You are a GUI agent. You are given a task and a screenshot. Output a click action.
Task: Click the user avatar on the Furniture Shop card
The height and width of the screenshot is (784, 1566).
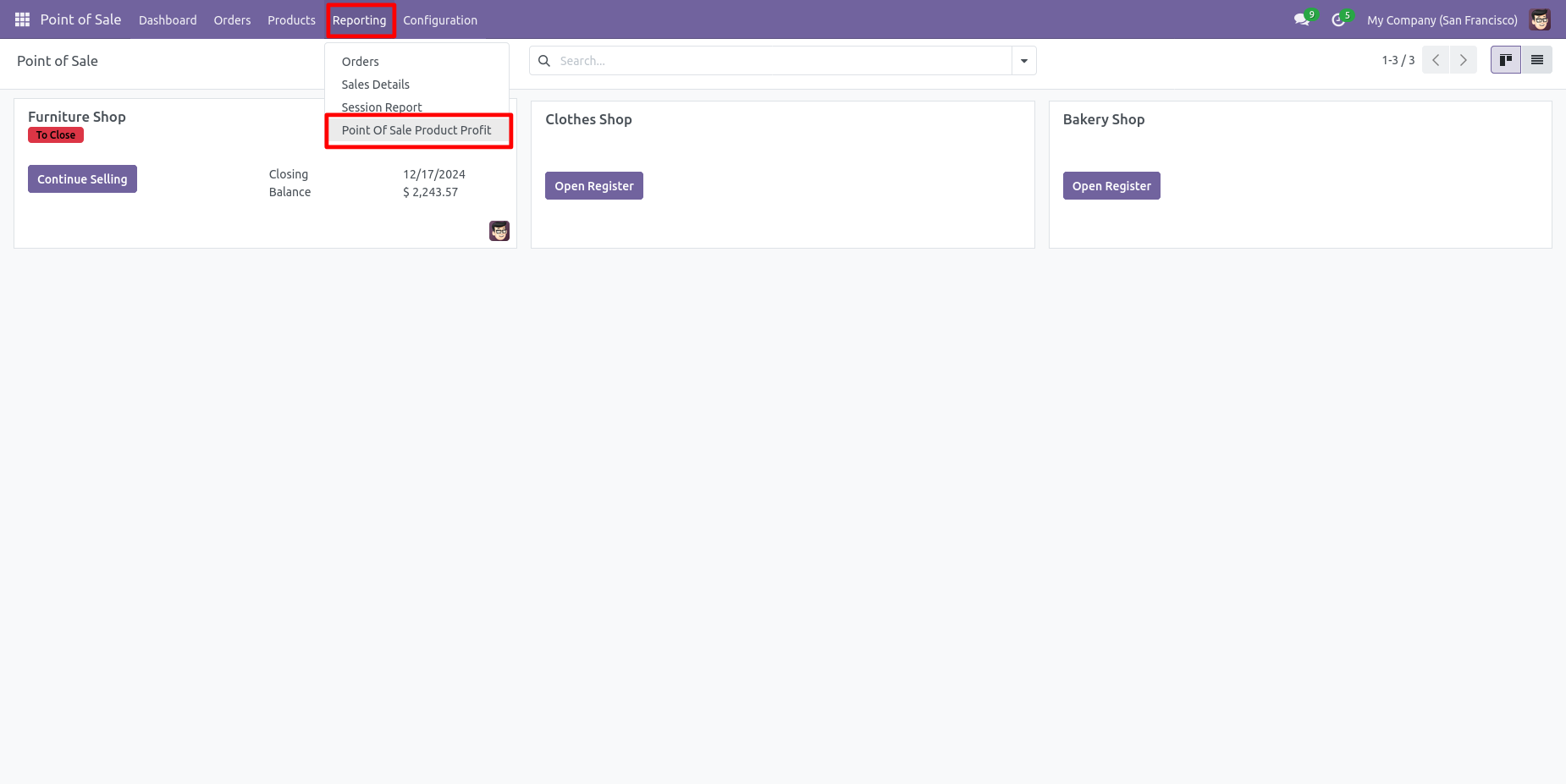(499, 231)
